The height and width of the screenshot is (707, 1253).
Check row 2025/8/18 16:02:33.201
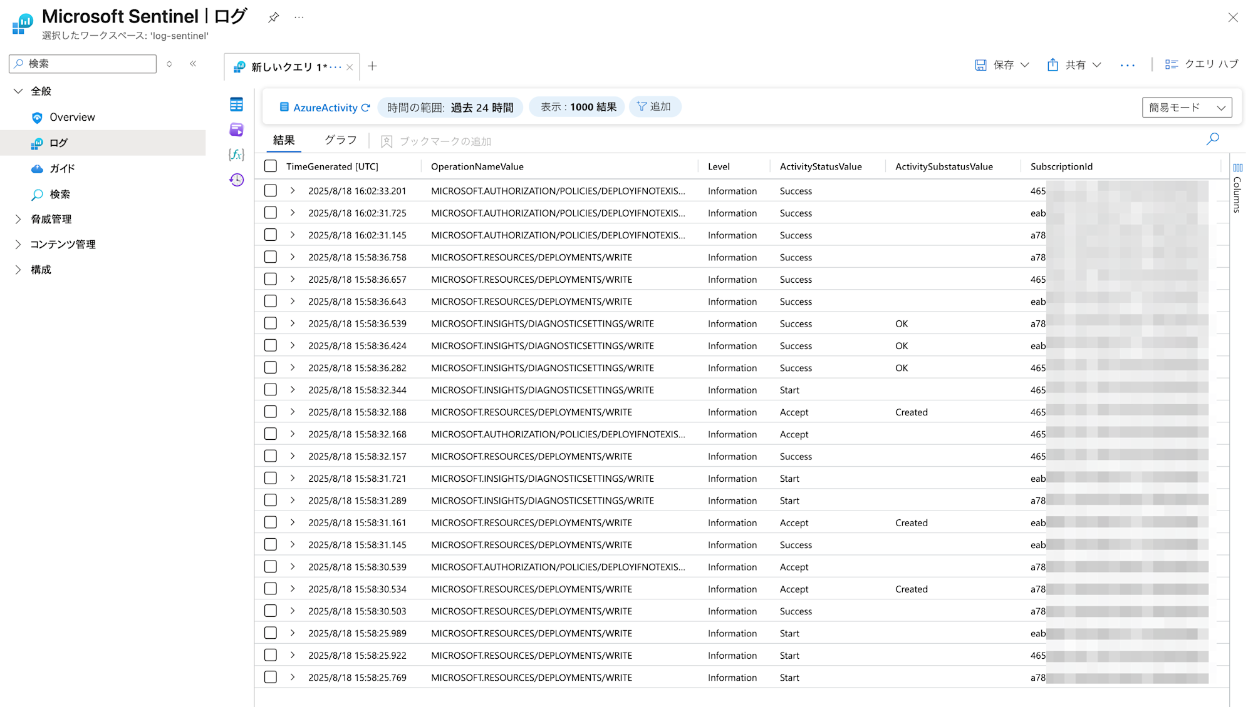(x=271, y=191)
